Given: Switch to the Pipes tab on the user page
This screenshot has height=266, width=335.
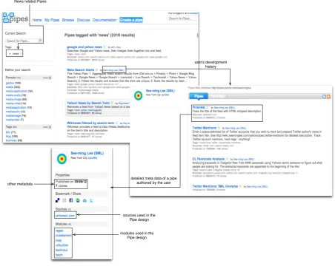Looking at the screenshot, I should [199, 96].
